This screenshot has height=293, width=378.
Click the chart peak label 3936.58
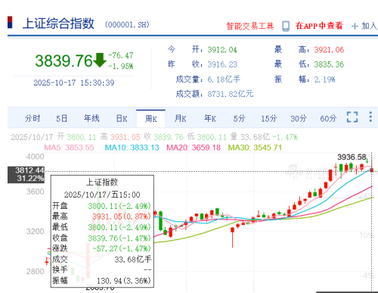352,157
